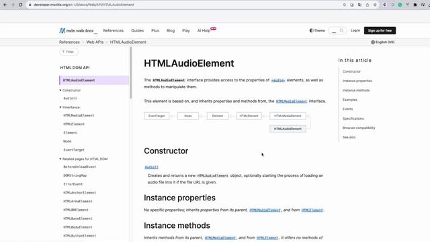Click the HTMLMediaElement box in inheritance diagram
Image resolution: width=430 pixels, height=242 pixels.
pyautogui.click(x=288, y=116)
